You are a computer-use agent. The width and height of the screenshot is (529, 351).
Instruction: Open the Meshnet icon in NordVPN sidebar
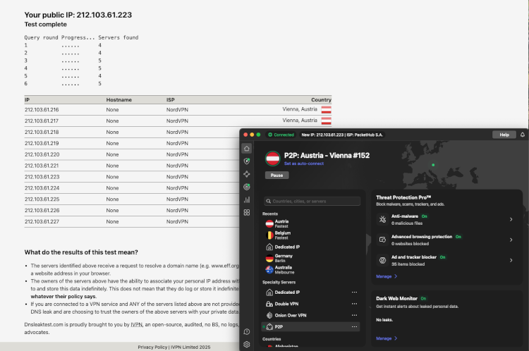click(x=247, y=174)
